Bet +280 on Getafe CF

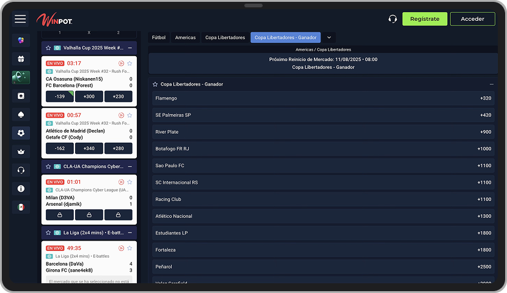coord(119,148)
